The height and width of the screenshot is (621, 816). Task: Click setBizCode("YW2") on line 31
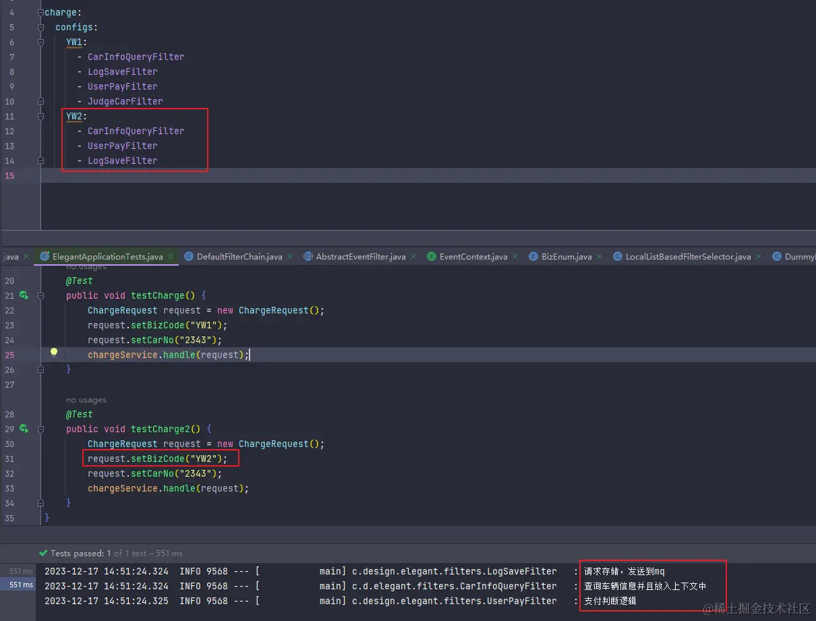176,459
